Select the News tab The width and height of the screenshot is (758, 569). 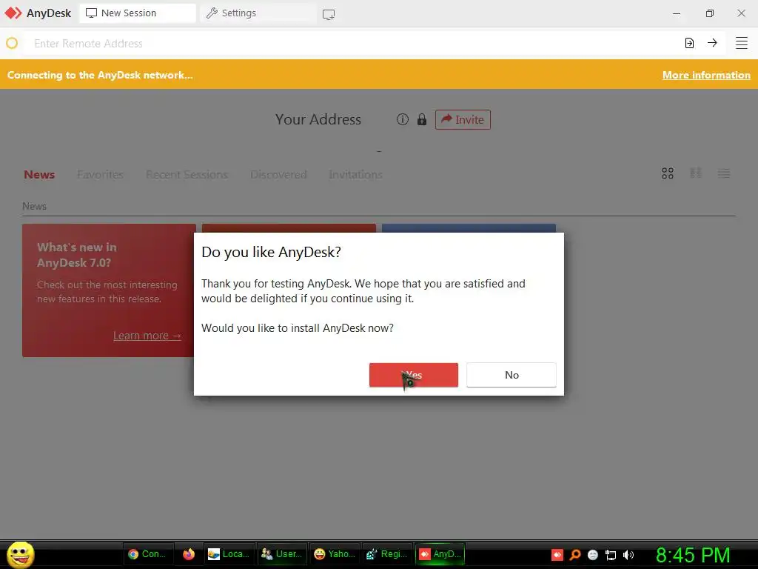click(39, 175)
